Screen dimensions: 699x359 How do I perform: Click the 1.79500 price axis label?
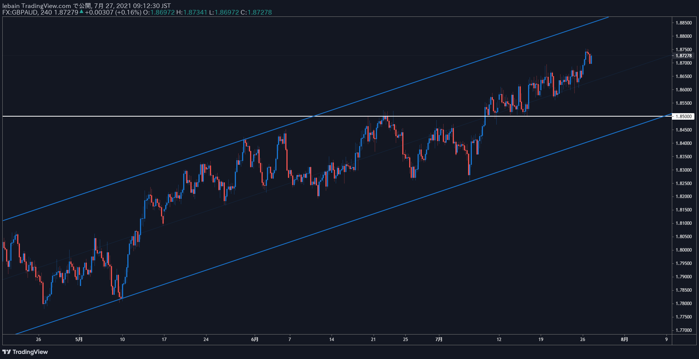(683, 263)
